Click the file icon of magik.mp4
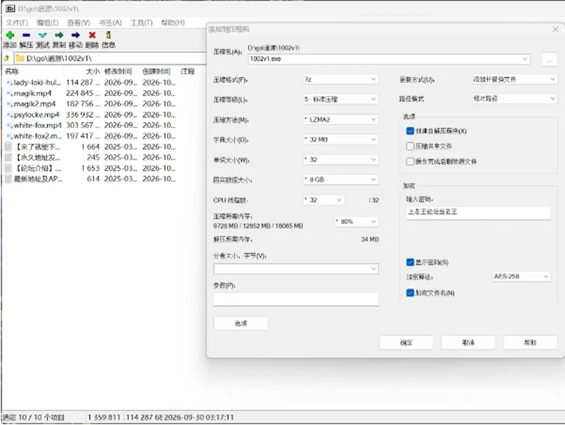Screen dimensions: 565x425 tap(10, 94)
